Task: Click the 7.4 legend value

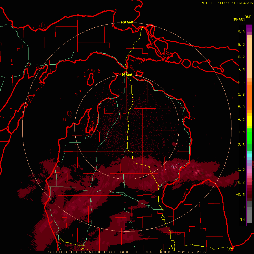Action: click(x=241, y=69)
